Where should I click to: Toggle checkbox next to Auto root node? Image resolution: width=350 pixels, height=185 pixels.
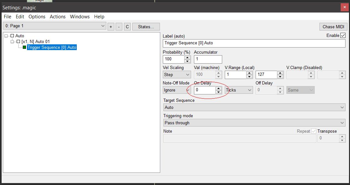tap(12, 36)
